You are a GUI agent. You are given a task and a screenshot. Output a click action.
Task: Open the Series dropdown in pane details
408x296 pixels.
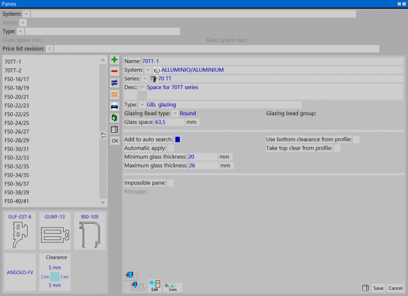(x=145, y=79)
